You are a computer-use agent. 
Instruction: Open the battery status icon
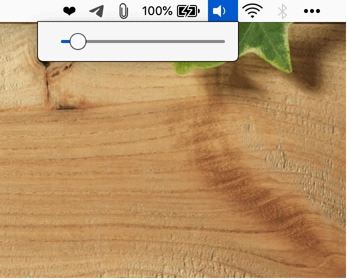point(188,11)
